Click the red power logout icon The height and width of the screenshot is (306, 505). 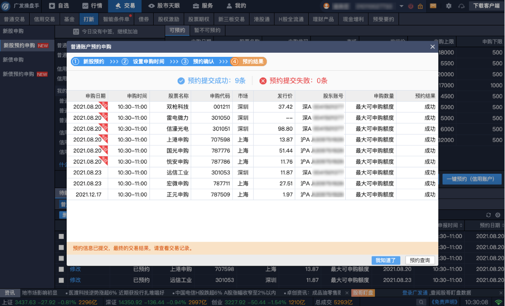tap(411, 6)
